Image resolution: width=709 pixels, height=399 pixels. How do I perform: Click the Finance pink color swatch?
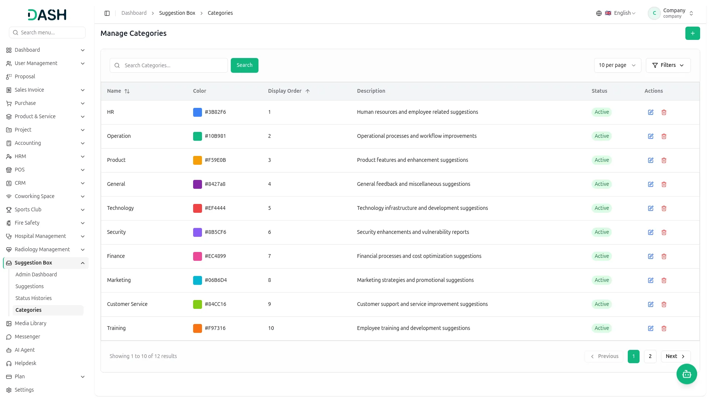point(198,256)
